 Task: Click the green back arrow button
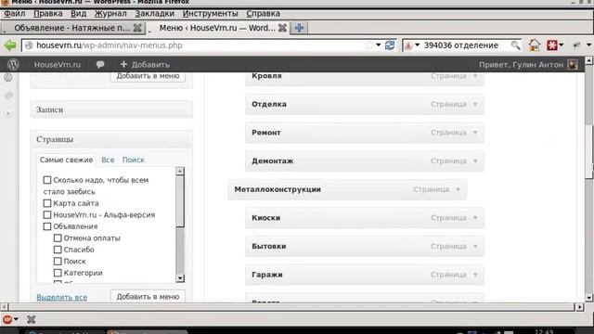click(x=10, y=45)
